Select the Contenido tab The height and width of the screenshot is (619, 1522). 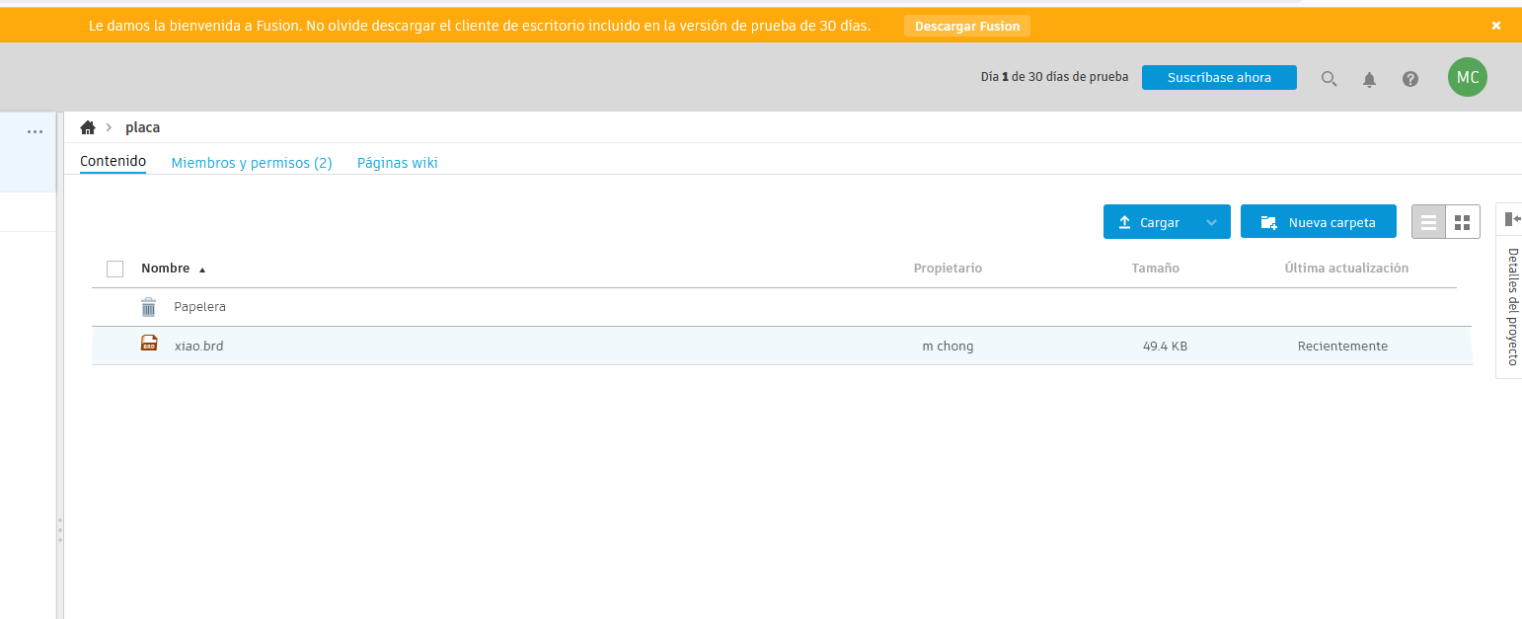click(113, 162)
